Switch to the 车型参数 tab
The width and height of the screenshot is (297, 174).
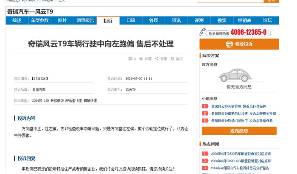coord(40,20)
